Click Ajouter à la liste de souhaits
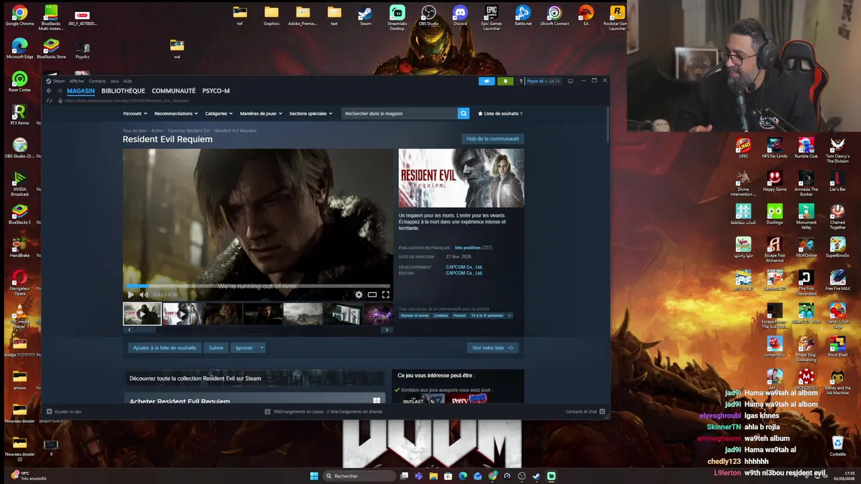861x484 pixels. pyautogui.click(x=164, y=348)
